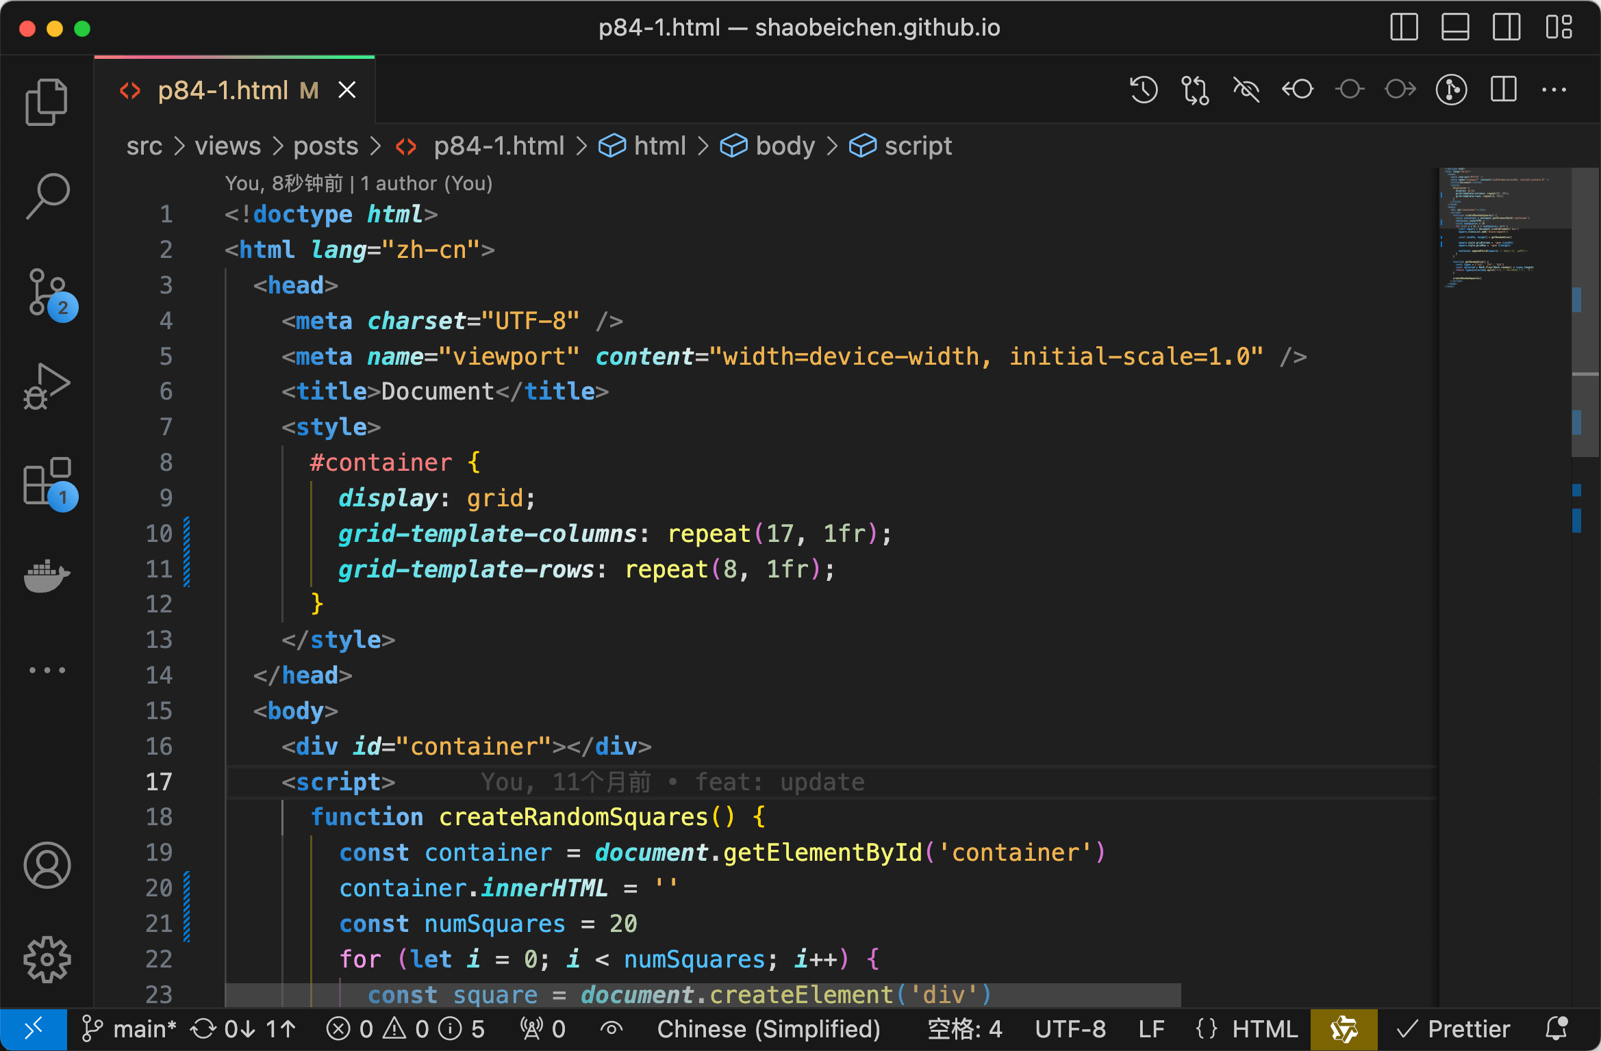The width and height of the screenshot is (1601, 1051).
Task: Expand the script breadcrumb symbol
Action: coord(918,146)
